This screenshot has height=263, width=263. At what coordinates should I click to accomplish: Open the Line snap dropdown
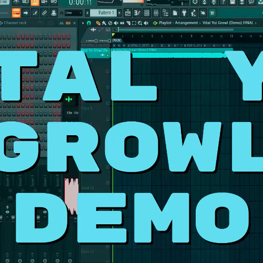click(x=74, y=13)
